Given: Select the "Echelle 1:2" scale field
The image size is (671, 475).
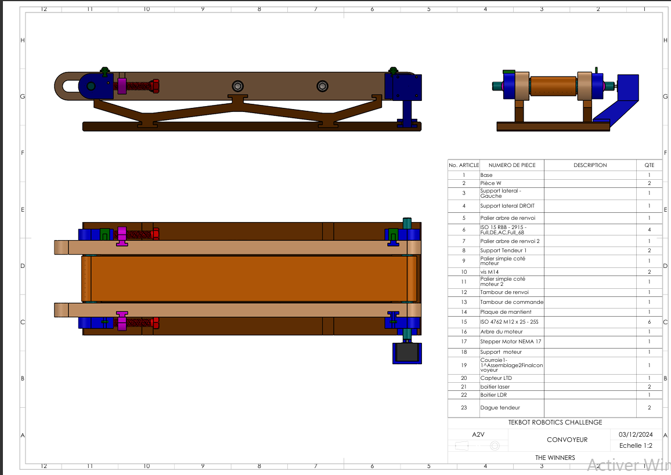Looking at the screenshot, I should 636,445.
